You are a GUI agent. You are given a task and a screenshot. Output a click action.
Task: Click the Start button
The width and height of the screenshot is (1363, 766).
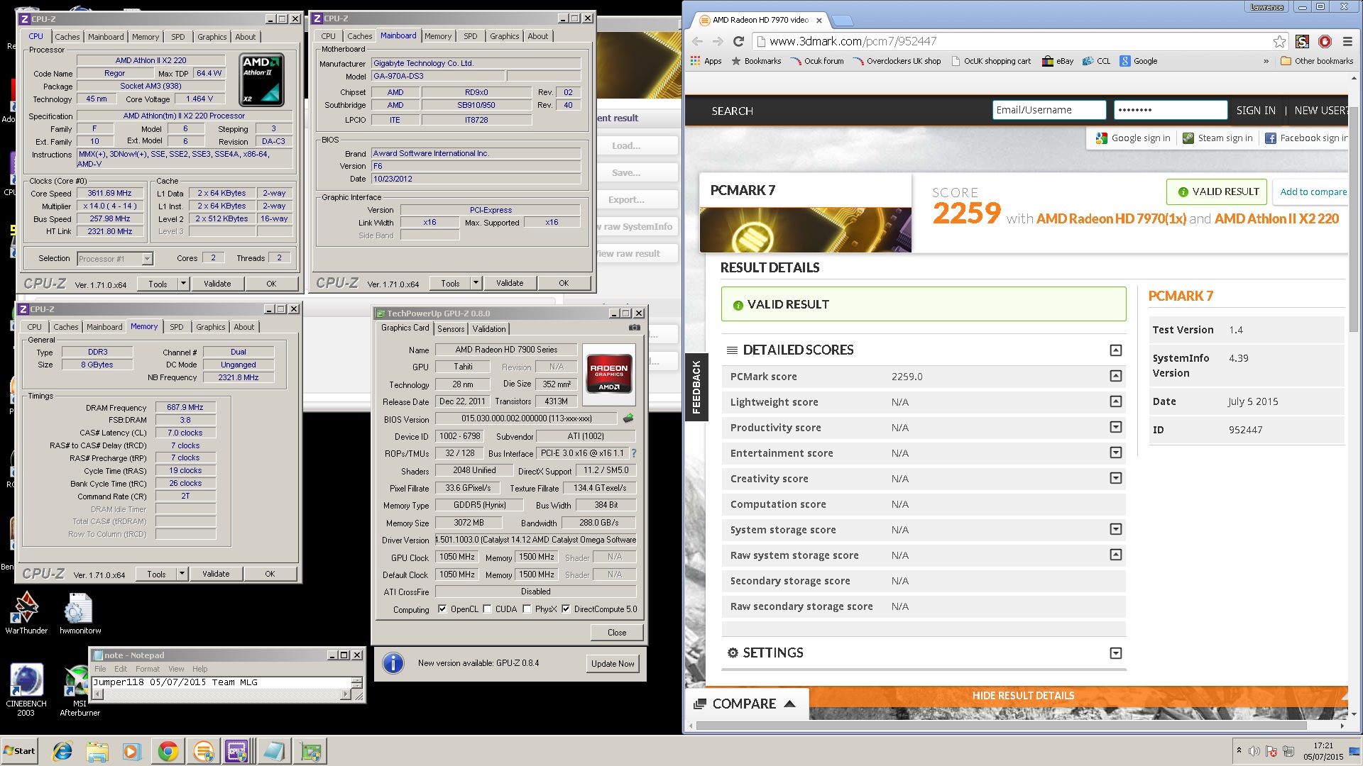[x=20, y=751]
